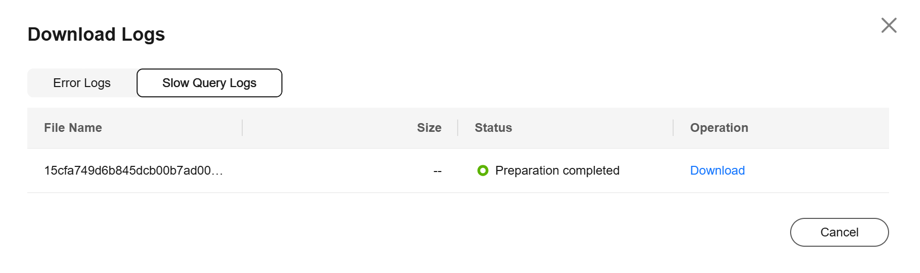Select the truncated file name 15cfa749d6b8...
Screen dimensions: 920x273
(133, 170)
